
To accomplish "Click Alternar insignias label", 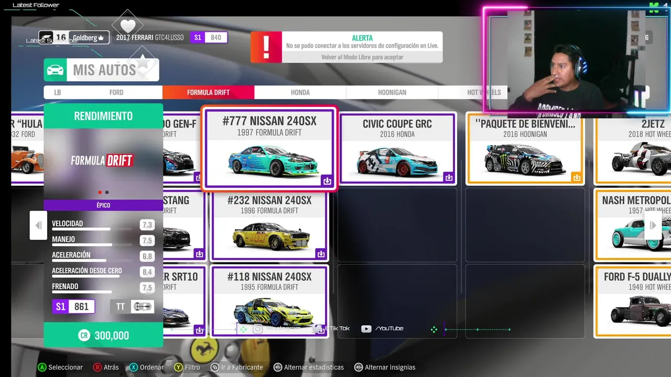I will coord(390,368).
